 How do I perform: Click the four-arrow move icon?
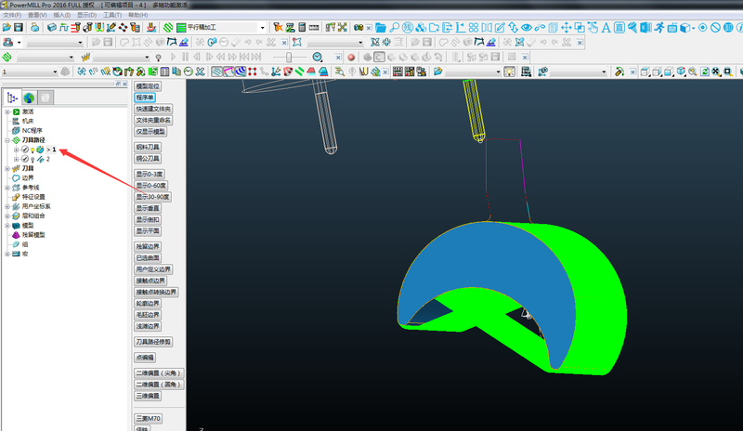[x=566, y=28]
